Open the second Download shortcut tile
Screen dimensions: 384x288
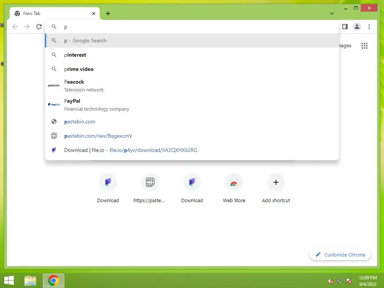(192, 188)
